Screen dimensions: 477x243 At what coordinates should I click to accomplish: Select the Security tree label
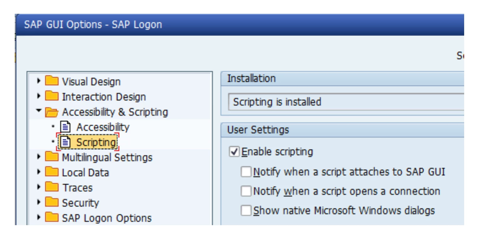click(81, 203)
